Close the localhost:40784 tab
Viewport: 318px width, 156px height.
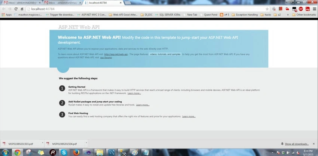121,3
